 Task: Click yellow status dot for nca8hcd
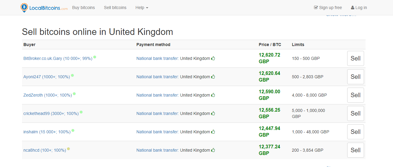coord(68,149)
